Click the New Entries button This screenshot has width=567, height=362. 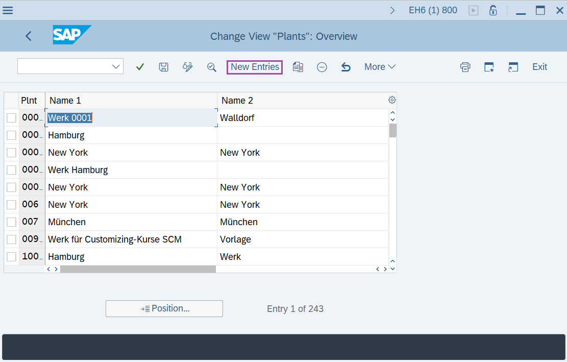(x=254, y=66)
